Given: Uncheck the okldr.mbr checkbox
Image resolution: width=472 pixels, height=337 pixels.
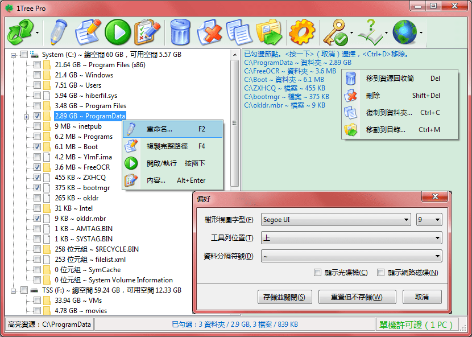Looking at the screenshot, I should click(37, 219).
